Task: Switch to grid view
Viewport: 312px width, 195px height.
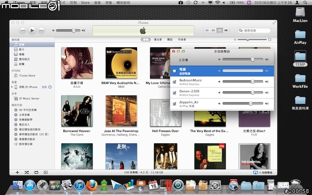Action: tap(220, 30)
